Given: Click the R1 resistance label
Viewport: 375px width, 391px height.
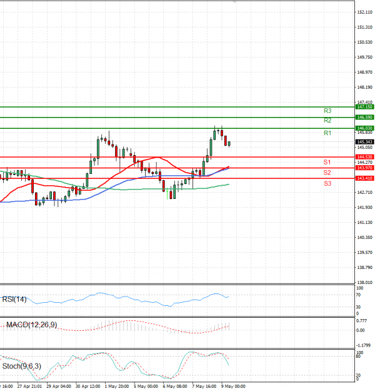Looking at the screenshot, I should (x=327, y=133).
